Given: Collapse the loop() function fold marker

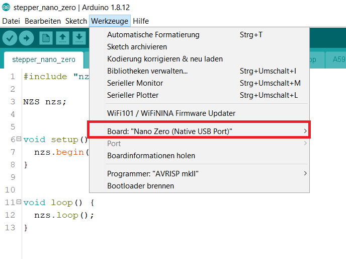Looking at the screenshot, I should [19, 202].
